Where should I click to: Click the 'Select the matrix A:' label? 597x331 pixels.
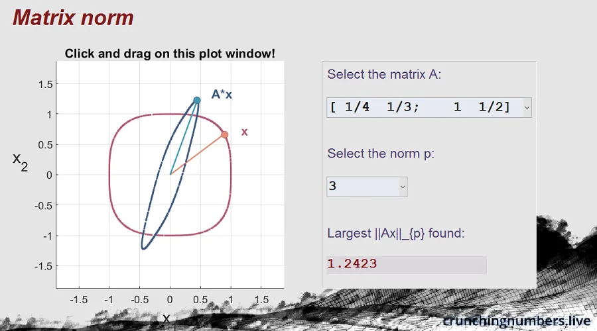point(384,74)
